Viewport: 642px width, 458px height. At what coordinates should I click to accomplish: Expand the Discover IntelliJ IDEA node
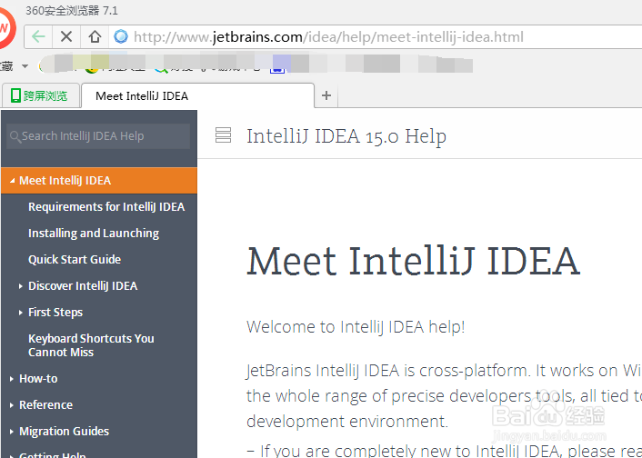tap(21, 286)
